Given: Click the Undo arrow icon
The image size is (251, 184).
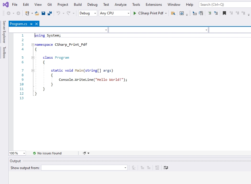Looking at the screenshot, I should point(58,13).
